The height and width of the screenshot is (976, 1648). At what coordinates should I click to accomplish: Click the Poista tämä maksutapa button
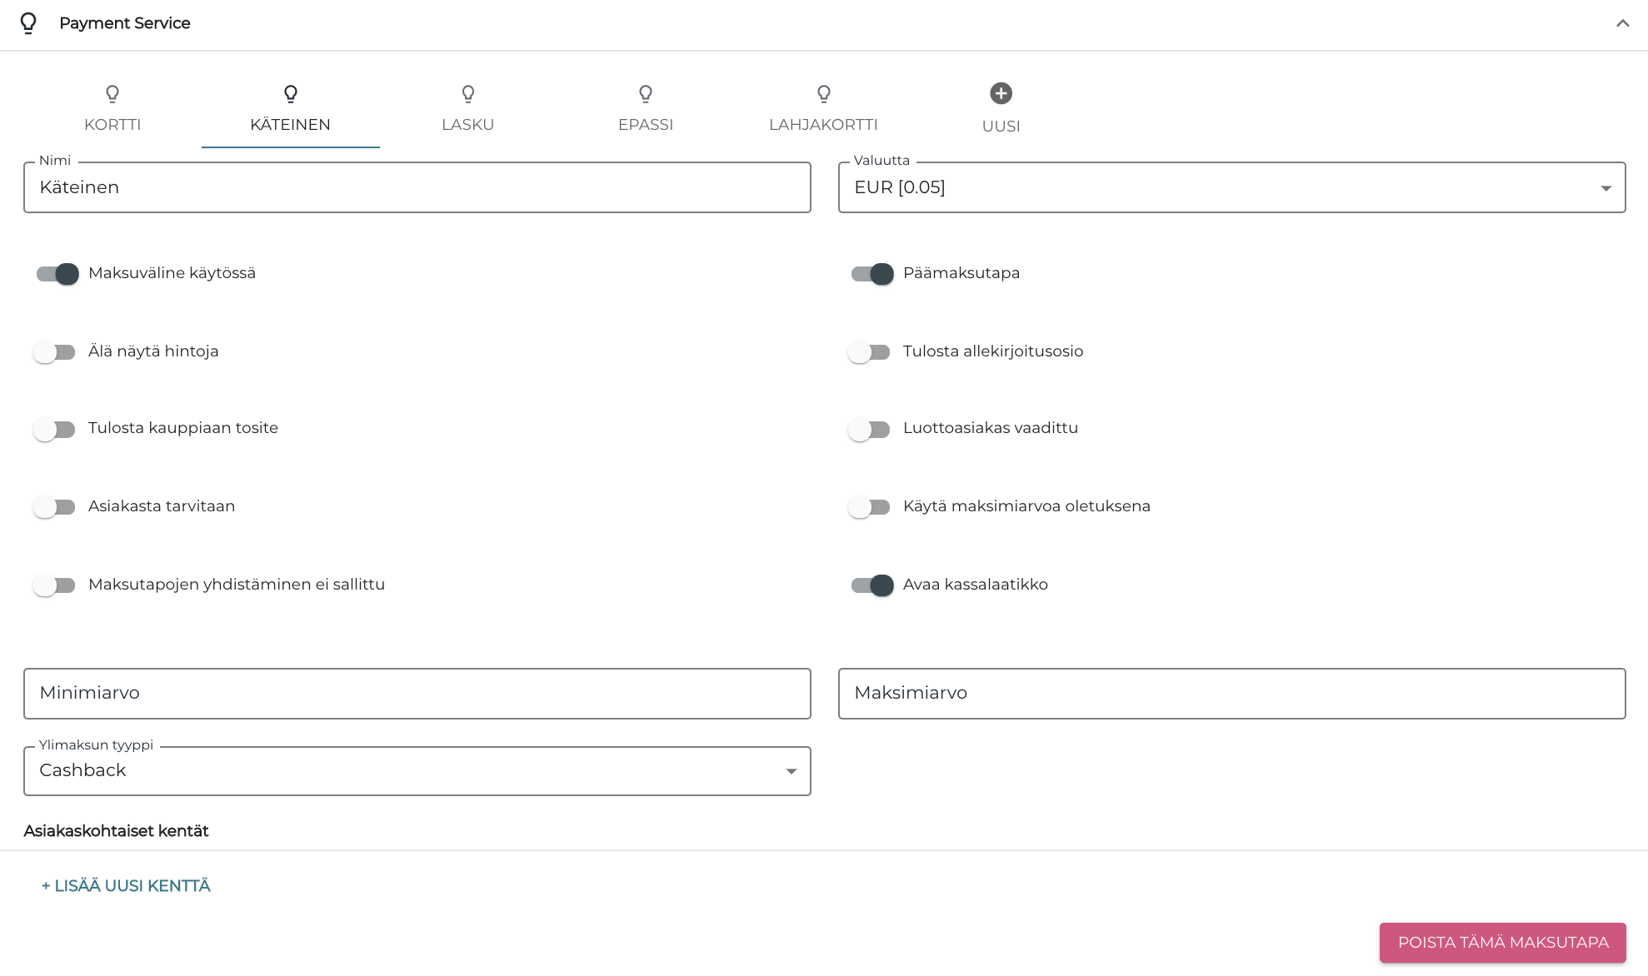click(1502, 943)
